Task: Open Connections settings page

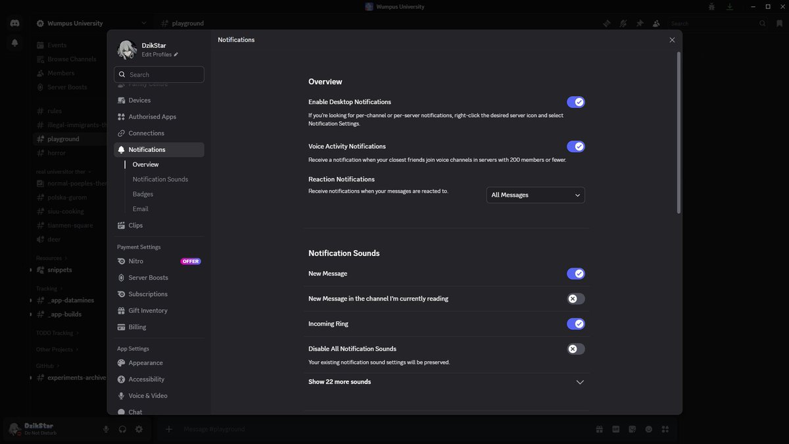Action: tap(158, 133)
